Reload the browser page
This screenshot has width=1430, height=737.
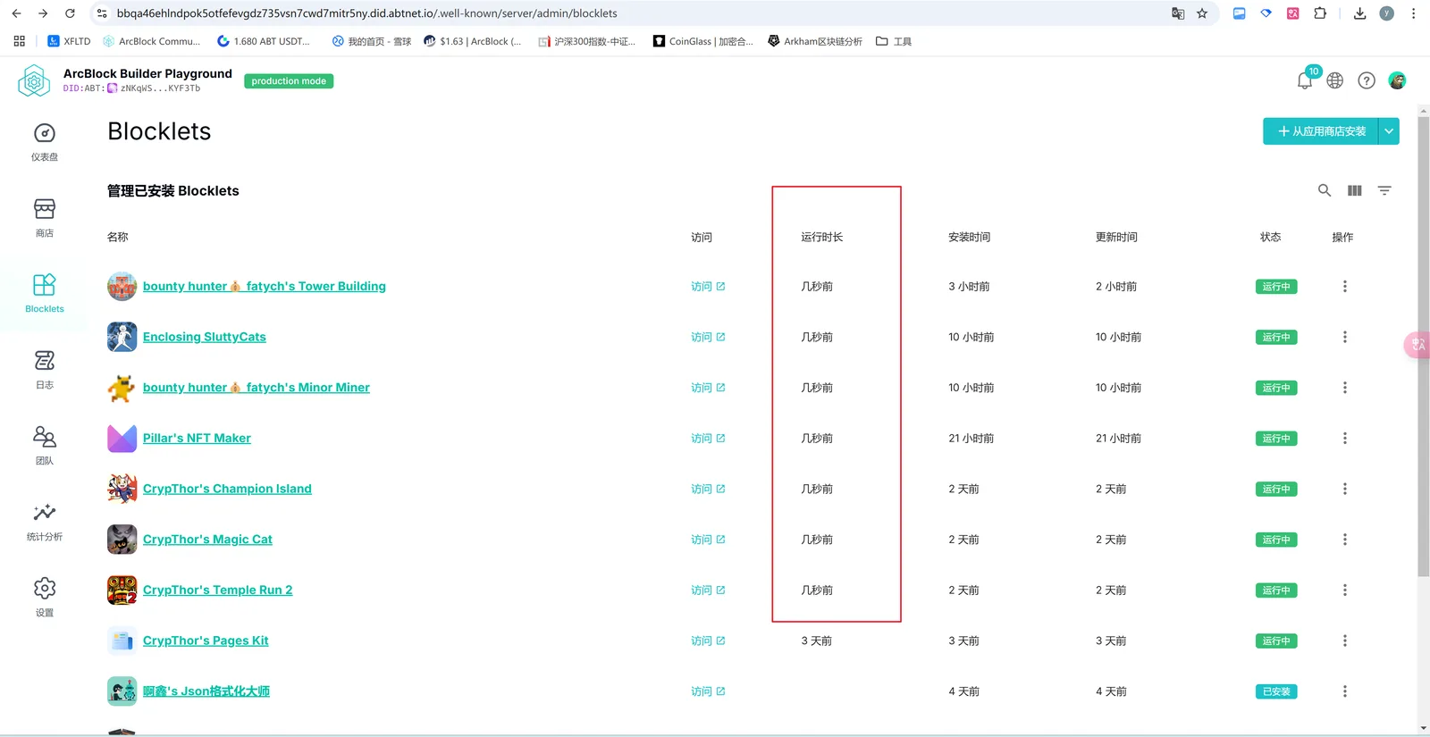click(70, 13)
